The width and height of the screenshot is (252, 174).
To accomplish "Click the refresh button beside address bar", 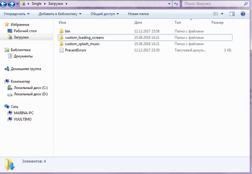I will click(177, 4).
